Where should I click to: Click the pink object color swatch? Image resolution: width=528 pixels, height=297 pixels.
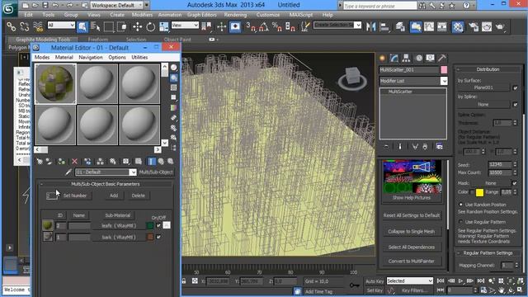(x=444, y=69)
